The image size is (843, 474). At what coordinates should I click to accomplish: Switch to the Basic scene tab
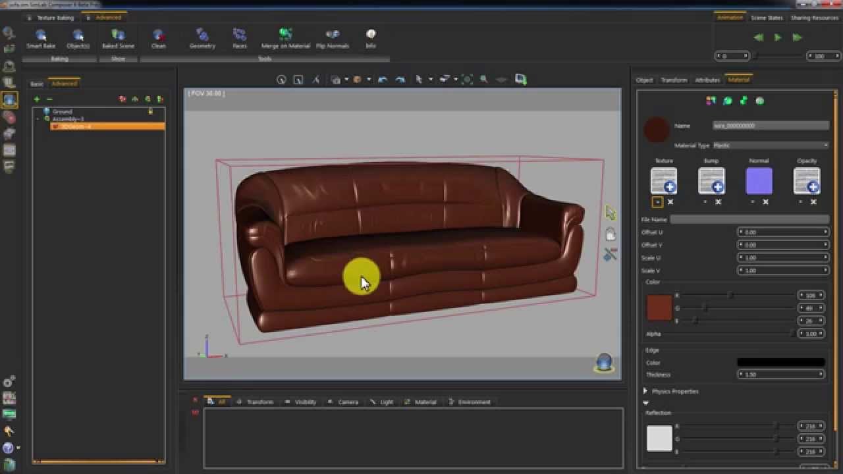coord(37,84)
